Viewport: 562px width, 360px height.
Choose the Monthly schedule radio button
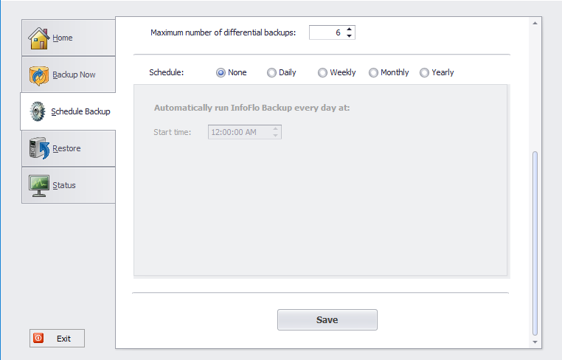click(x=373, y=73)
